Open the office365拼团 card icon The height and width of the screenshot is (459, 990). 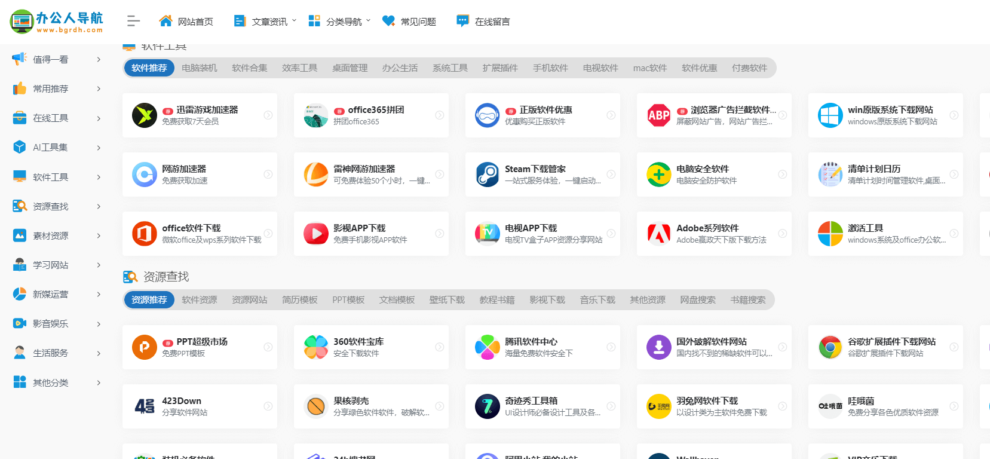[316, 115]
